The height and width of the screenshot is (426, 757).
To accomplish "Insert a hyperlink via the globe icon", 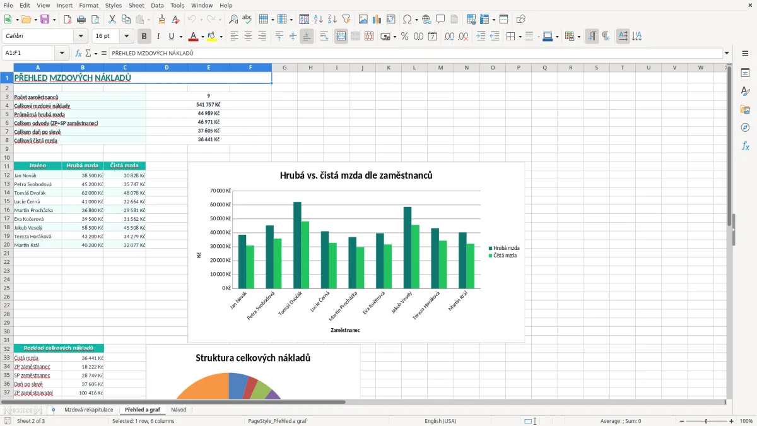I will [426, 20].
